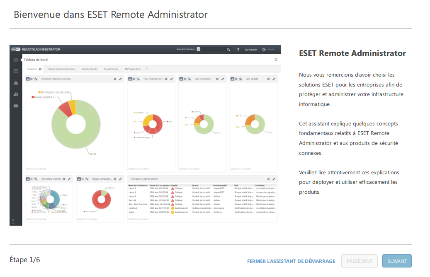430x277 pixels.
Task: Expand the Last connection panel to fullscreen
Action: click(x=223, y=79)
